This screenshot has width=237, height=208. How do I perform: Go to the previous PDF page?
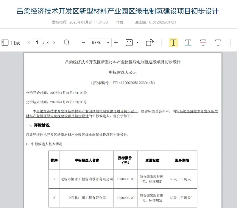click(x=29, y=43)
